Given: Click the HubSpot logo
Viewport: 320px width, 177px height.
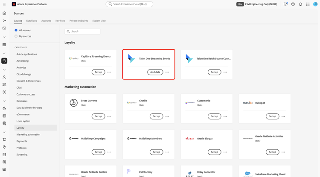Looking at the screenshot, I should tap(248, 103).
